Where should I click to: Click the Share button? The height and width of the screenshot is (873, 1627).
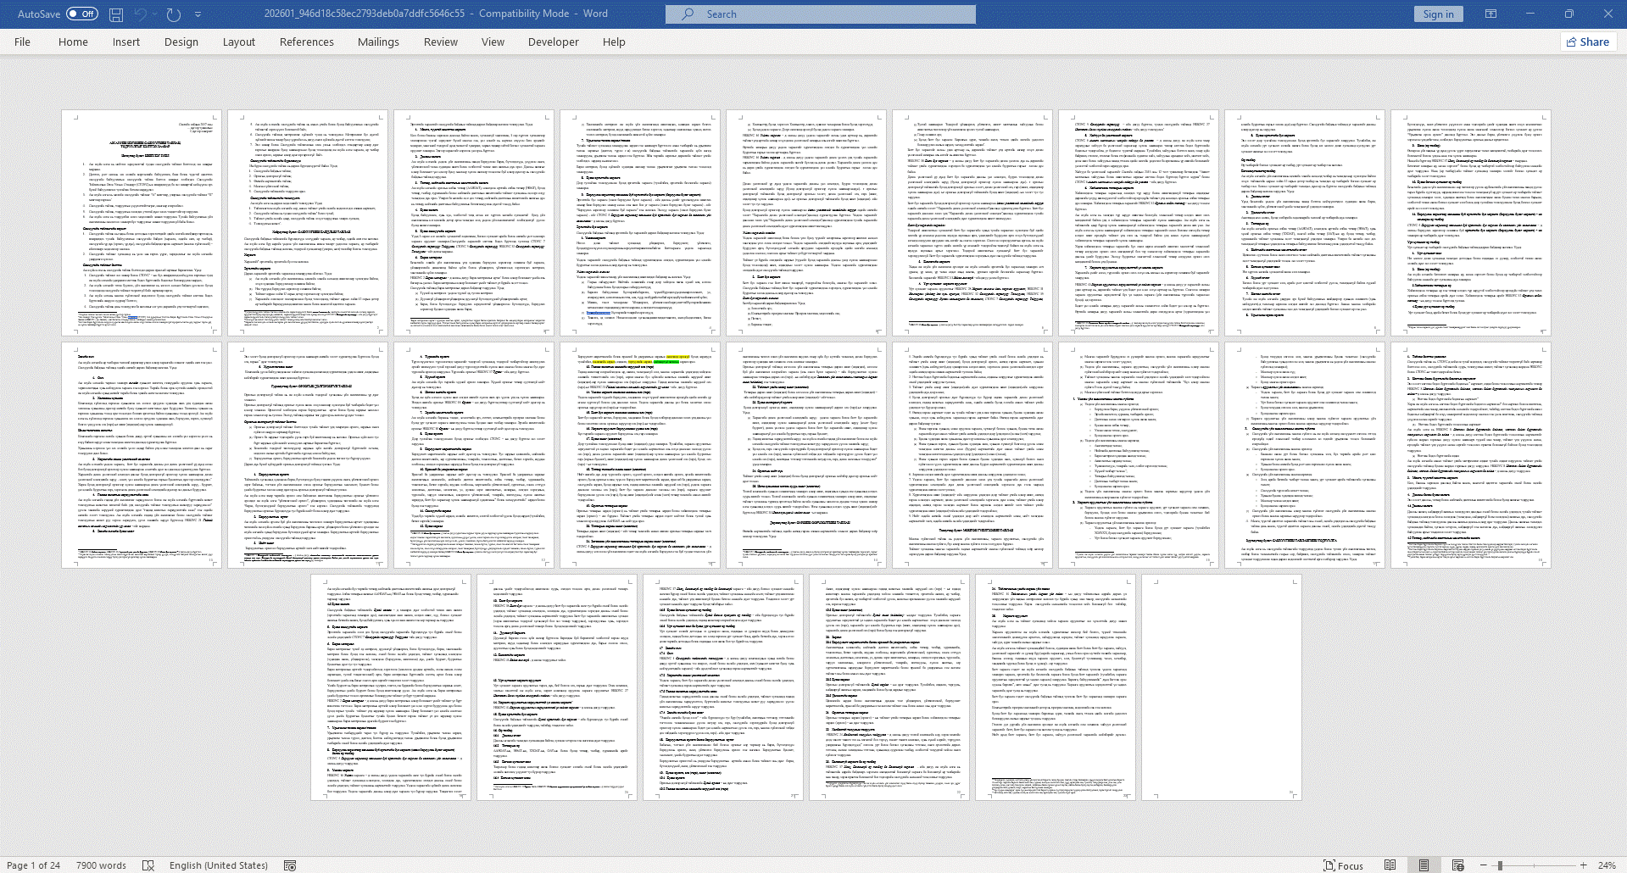[1587, 42]
